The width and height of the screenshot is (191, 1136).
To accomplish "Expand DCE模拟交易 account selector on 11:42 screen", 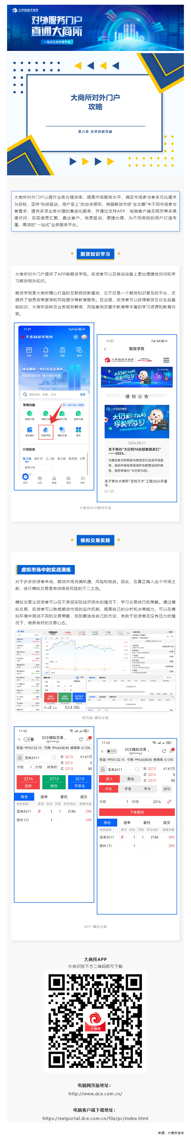I will pyautogui.click(x=54, y=739).
